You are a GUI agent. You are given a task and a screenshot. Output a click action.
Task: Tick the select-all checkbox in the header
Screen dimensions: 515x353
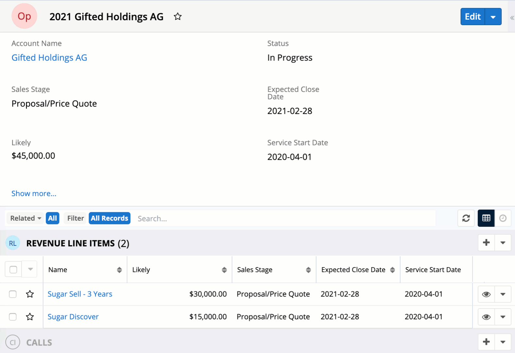13,270
